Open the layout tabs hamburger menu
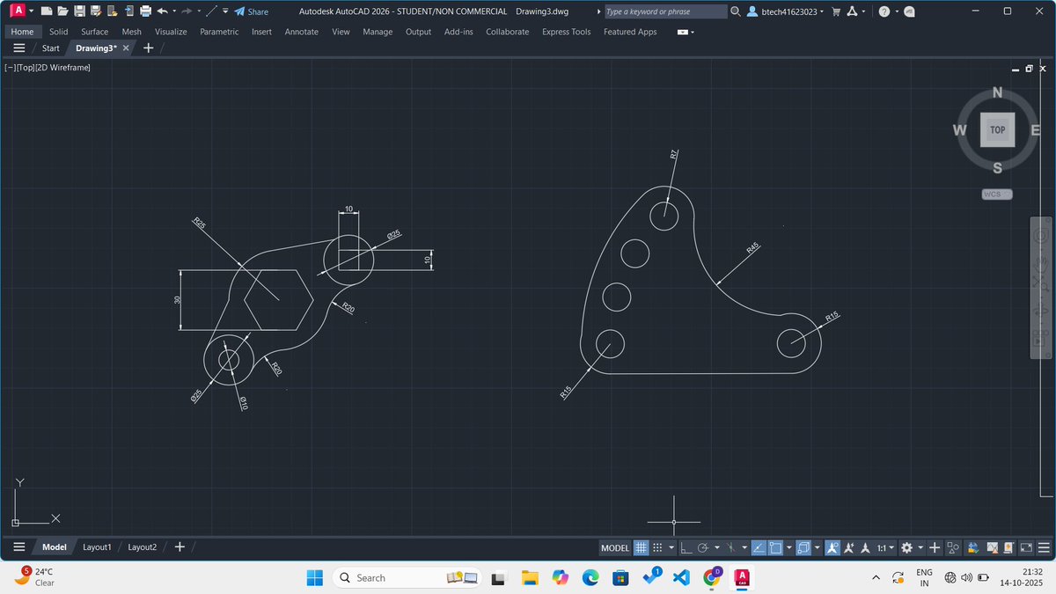The width and height of the screenshot is (1056, 594). pos(18,547)
